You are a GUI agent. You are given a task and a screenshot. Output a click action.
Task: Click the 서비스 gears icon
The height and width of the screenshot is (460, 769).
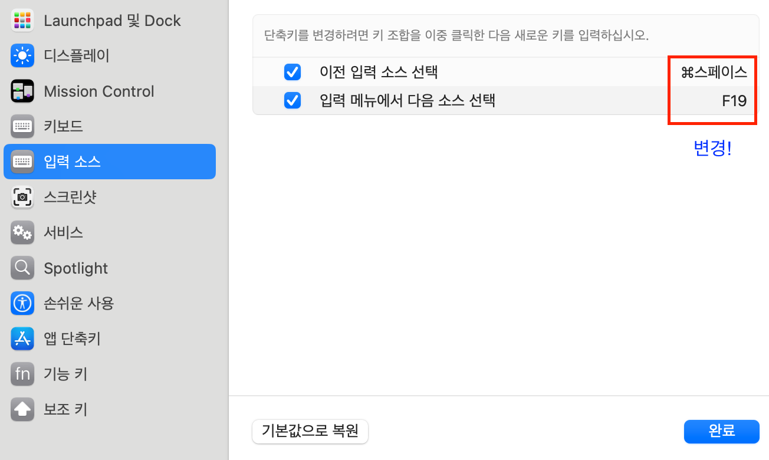click(22, 232)
